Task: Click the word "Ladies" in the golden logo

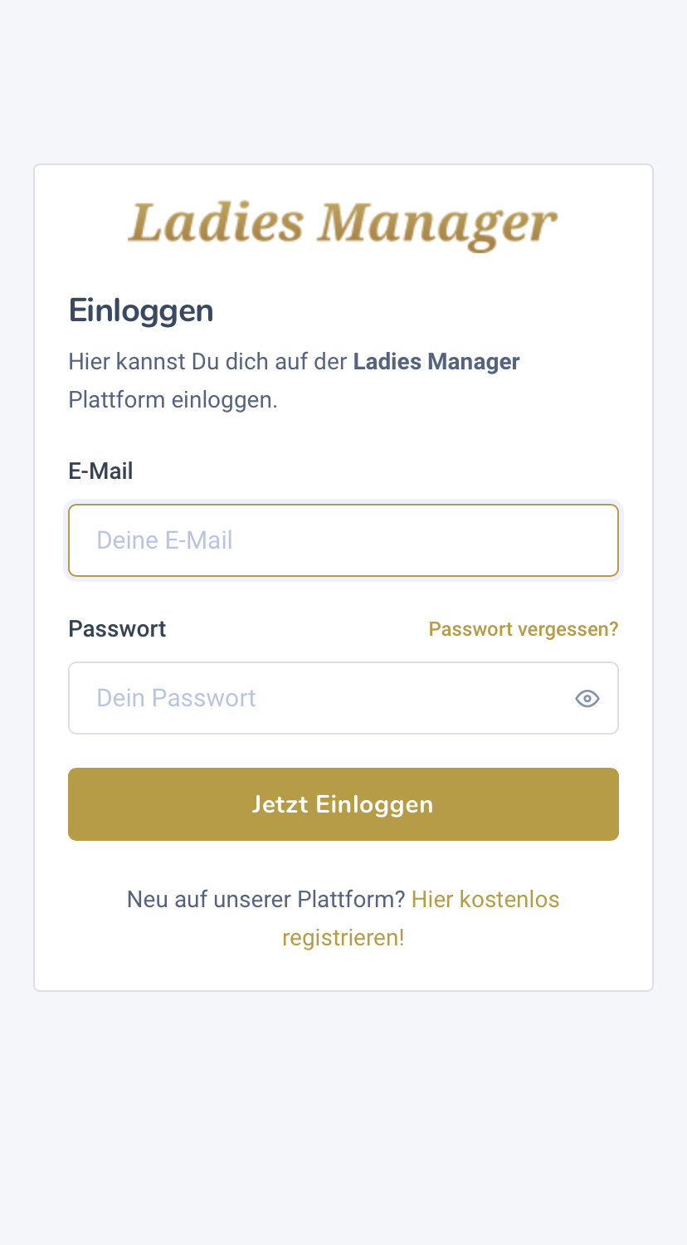Action: 216,224
